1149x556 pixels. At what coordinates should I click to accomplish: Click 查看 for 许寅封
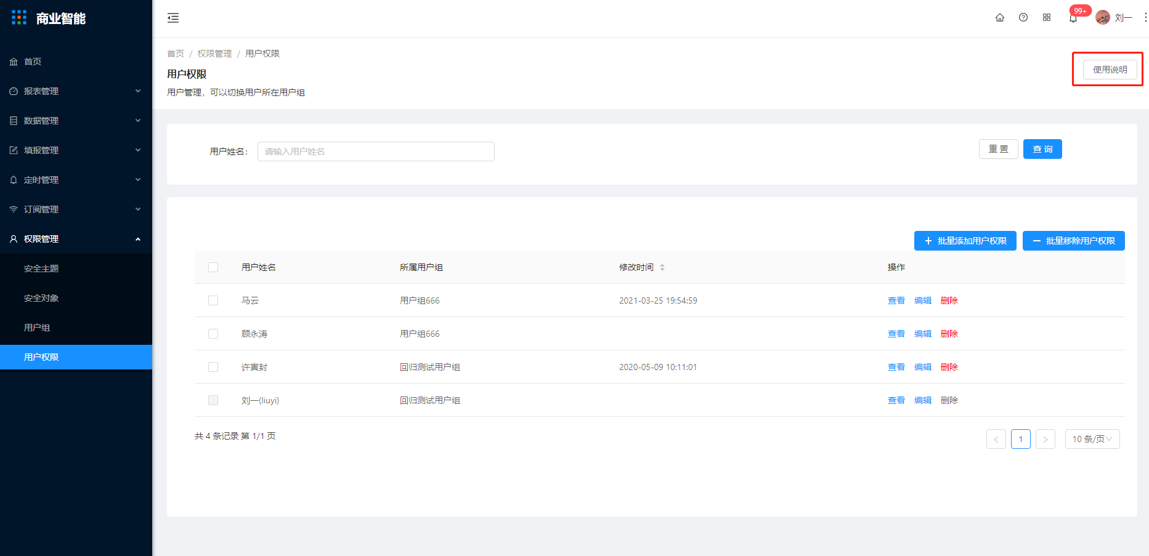click(x=896, y=367)
